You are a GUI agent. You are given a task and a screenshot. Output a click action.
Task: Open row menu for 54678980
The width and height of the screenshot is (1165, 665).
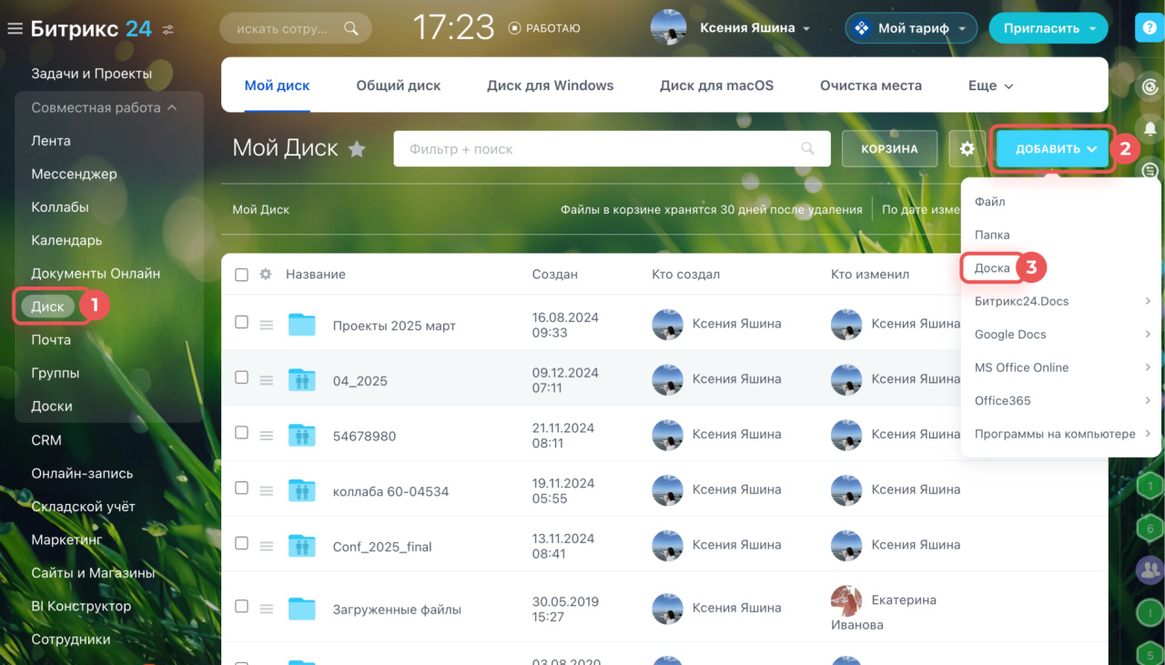coord(267,436)
